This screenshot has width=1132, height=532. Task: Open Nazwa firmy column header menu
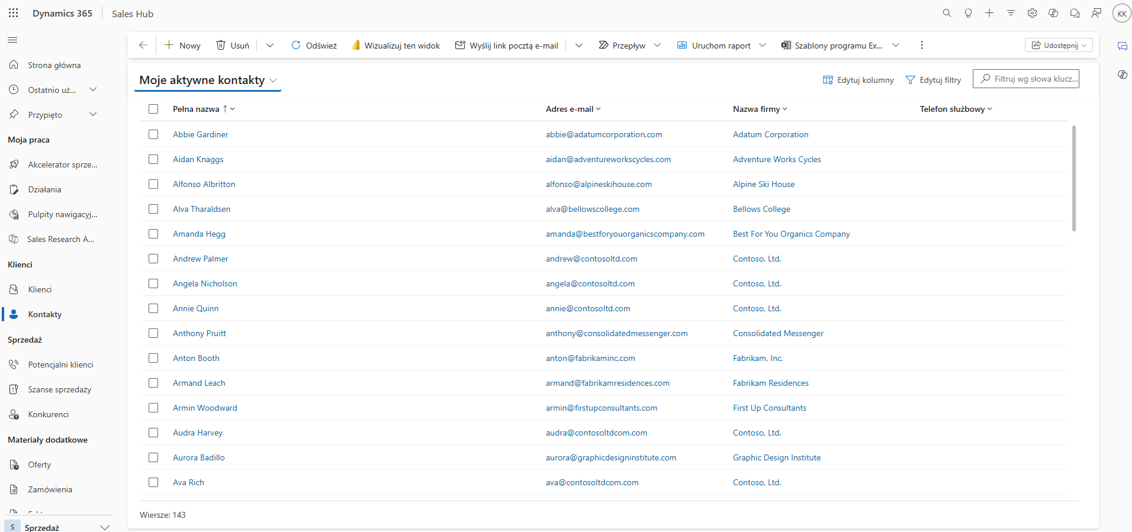[x=760, y=109]
